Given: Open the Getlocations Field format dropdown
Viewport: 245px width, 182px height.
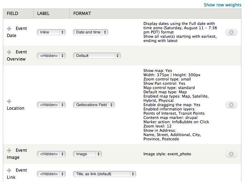Looking at the screenshot, I should click(94, 105).
